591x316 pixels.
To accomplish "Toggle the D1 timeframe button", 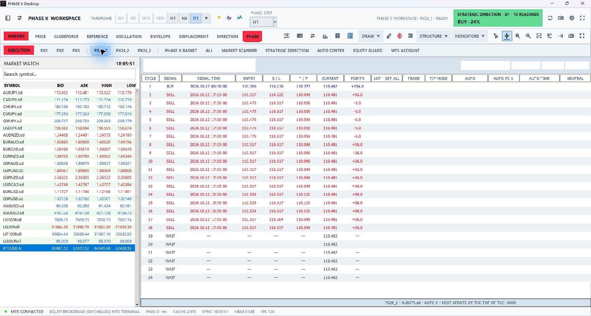I will (x=196, y=18).
